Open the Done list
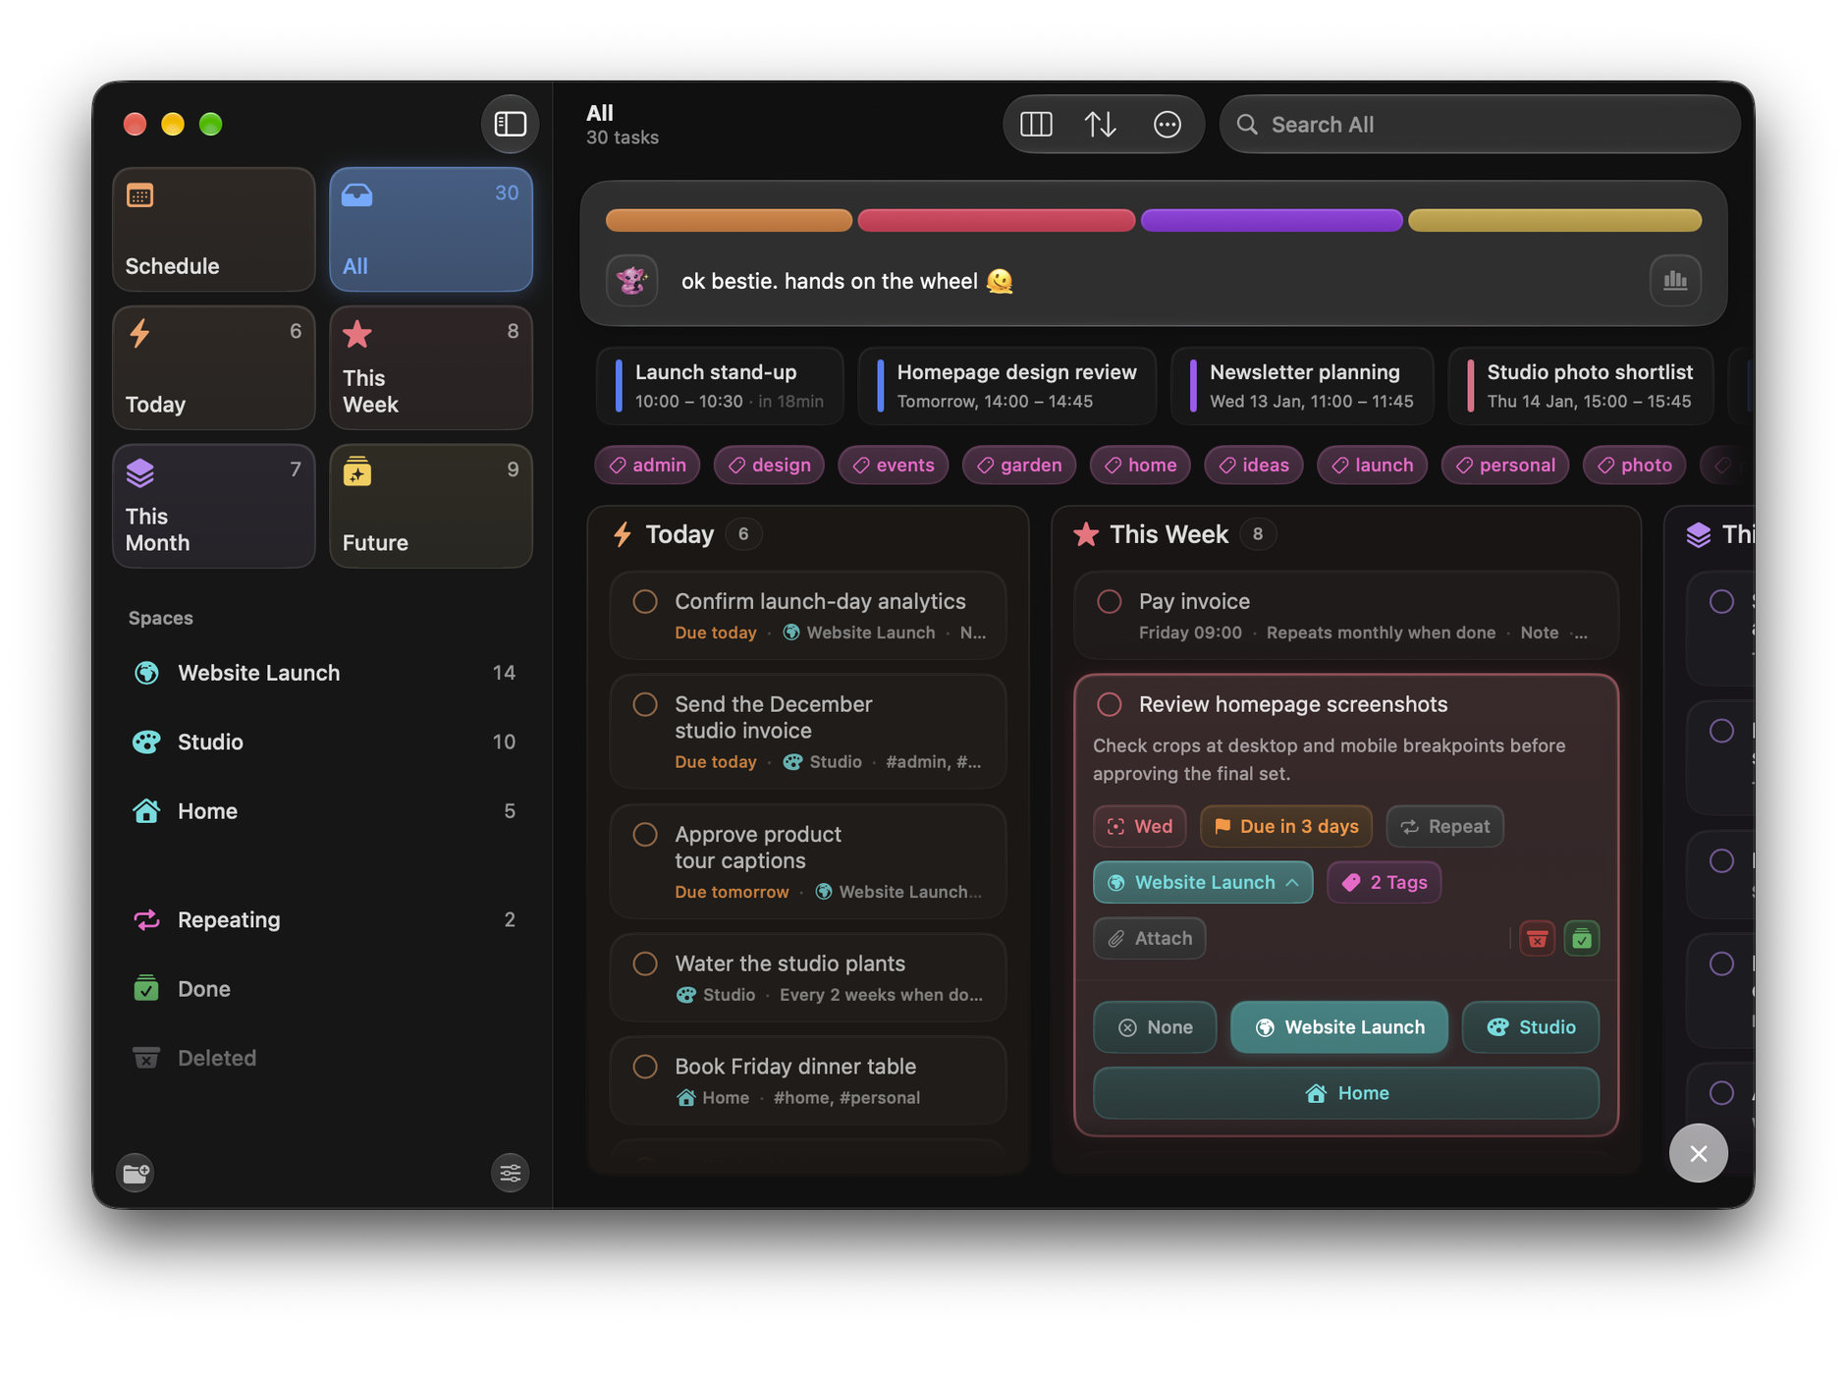Viewport: 1847px width, 1375px height. 323,989
